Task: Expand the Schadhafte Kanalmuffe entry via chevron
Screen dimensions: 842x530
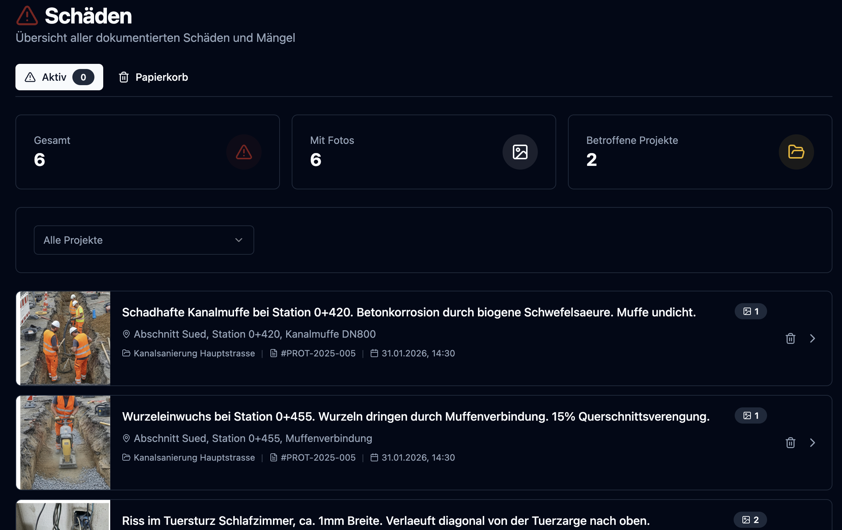Action: pyautogui.click(x=812, y=338)
